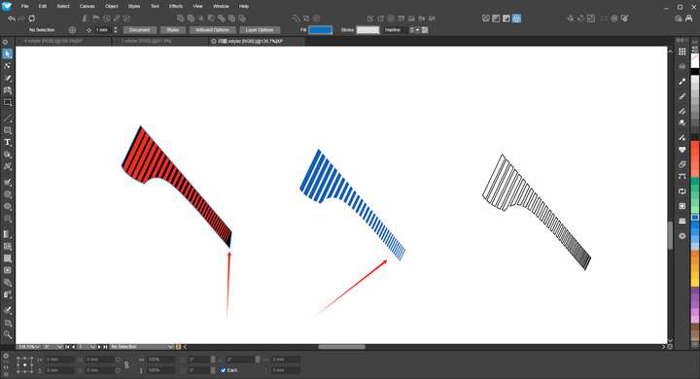The image size is (700, 379).
Task: Select the Text tool
Action: [8, 143]
